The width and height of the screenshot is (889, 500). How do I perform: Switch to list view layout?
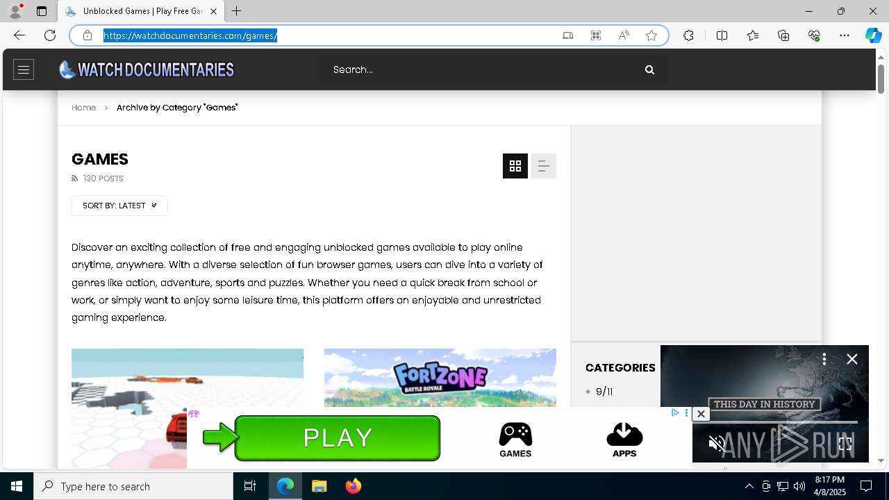[544, 166]
